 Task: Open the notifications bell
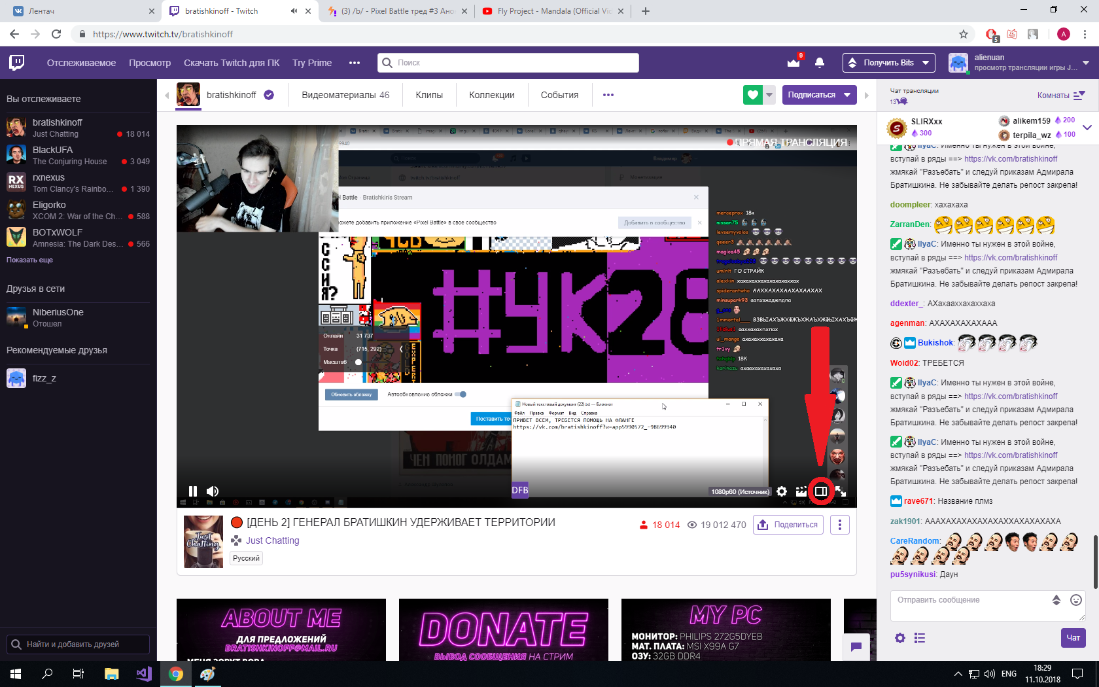point(820,63)
